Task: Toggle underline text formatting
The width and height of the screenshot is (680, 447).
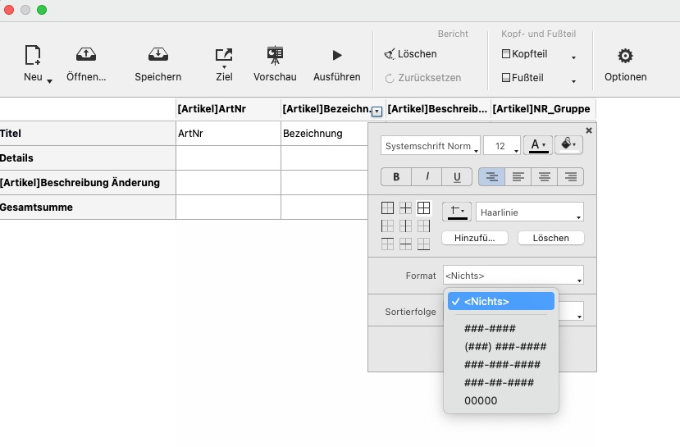Action: [456, 176]
